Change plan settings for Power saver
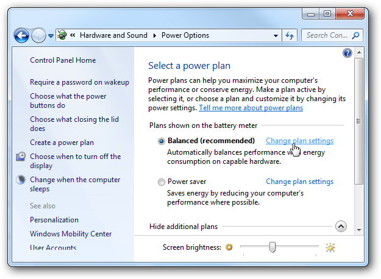The image size is (381, 279). 299,182
